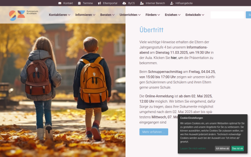Accept cookies with 'Das ist ok'
Screen dimensions: 251x157
click(238, 149)
